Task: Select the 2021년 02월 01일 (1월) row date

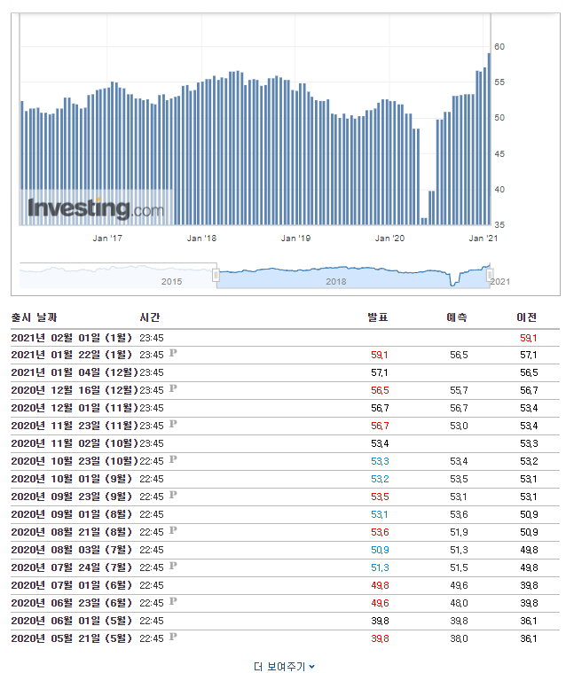Action: click(71, 338)
